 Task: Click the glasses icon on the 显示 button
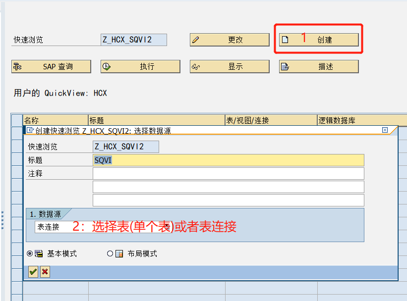[x=195, y=66]
